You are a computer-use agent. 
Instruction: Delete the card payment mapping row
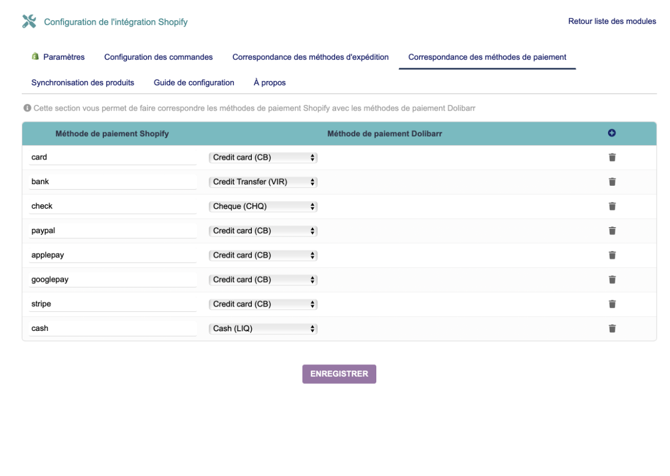(x=612, y=157)
